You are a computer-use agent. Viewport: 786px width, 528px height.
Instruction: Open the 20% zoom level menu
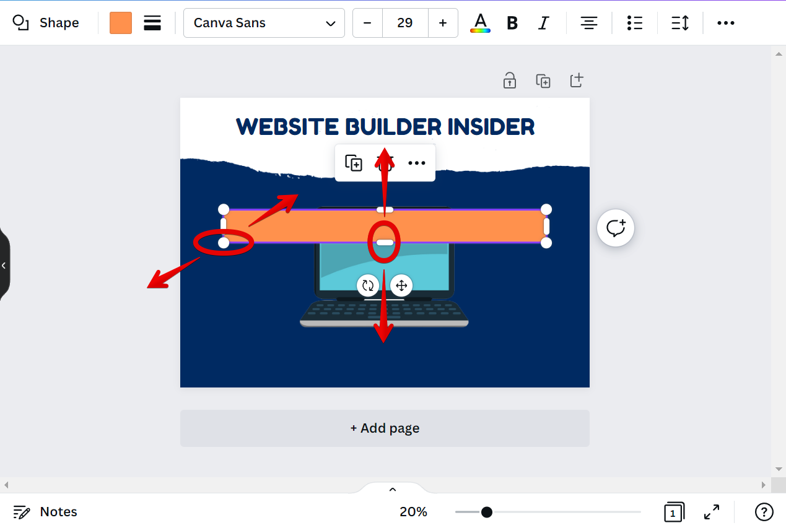(413, 512)
